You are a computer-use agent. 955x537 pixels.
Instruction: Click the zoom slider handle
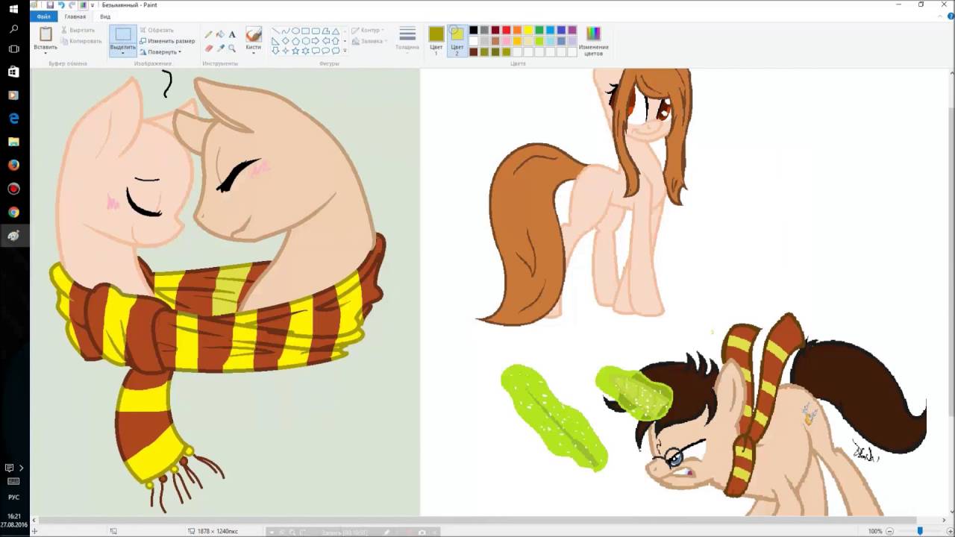pyautogui.click(x=920, y=531)
